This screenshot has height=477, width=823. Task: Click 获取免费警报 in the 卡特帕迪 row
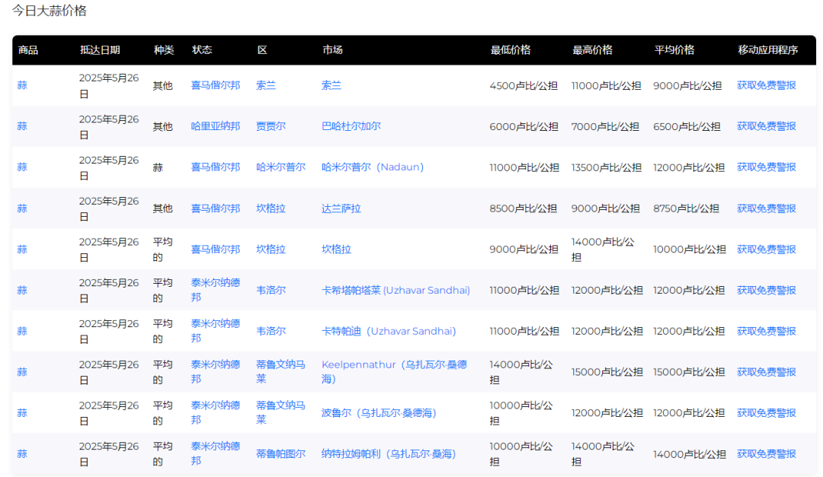(x=767, y=331)
